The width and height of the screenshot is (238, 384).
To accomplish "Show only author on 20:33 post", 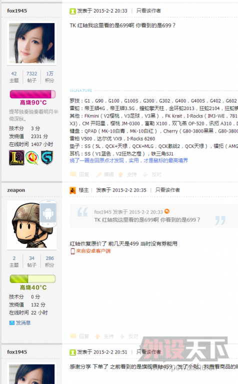I will click(x=148, y=11).
